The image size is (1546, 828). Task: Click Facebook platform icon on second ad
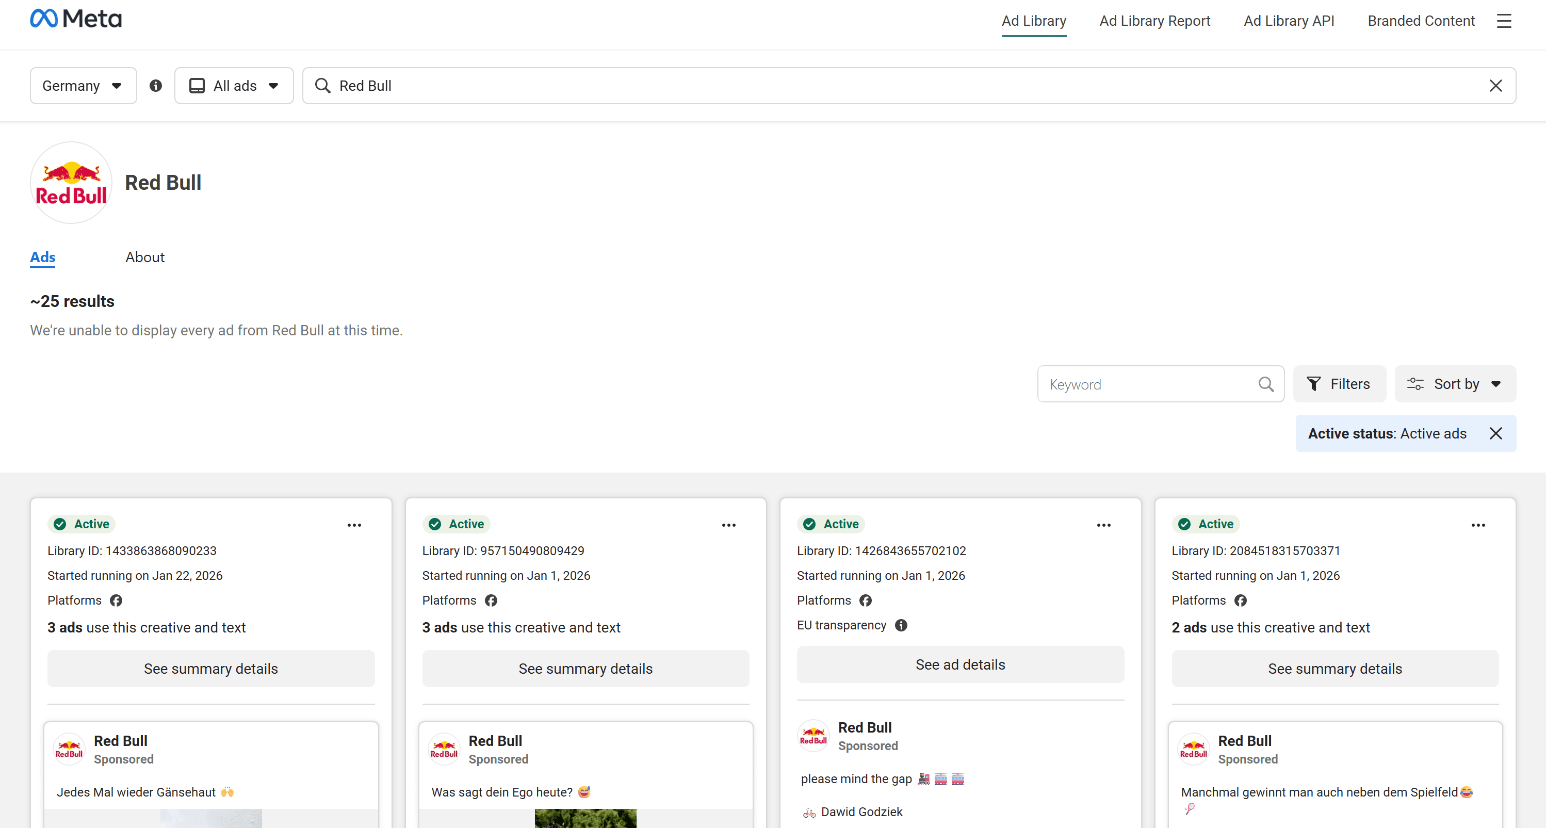[x=491, y=600]
